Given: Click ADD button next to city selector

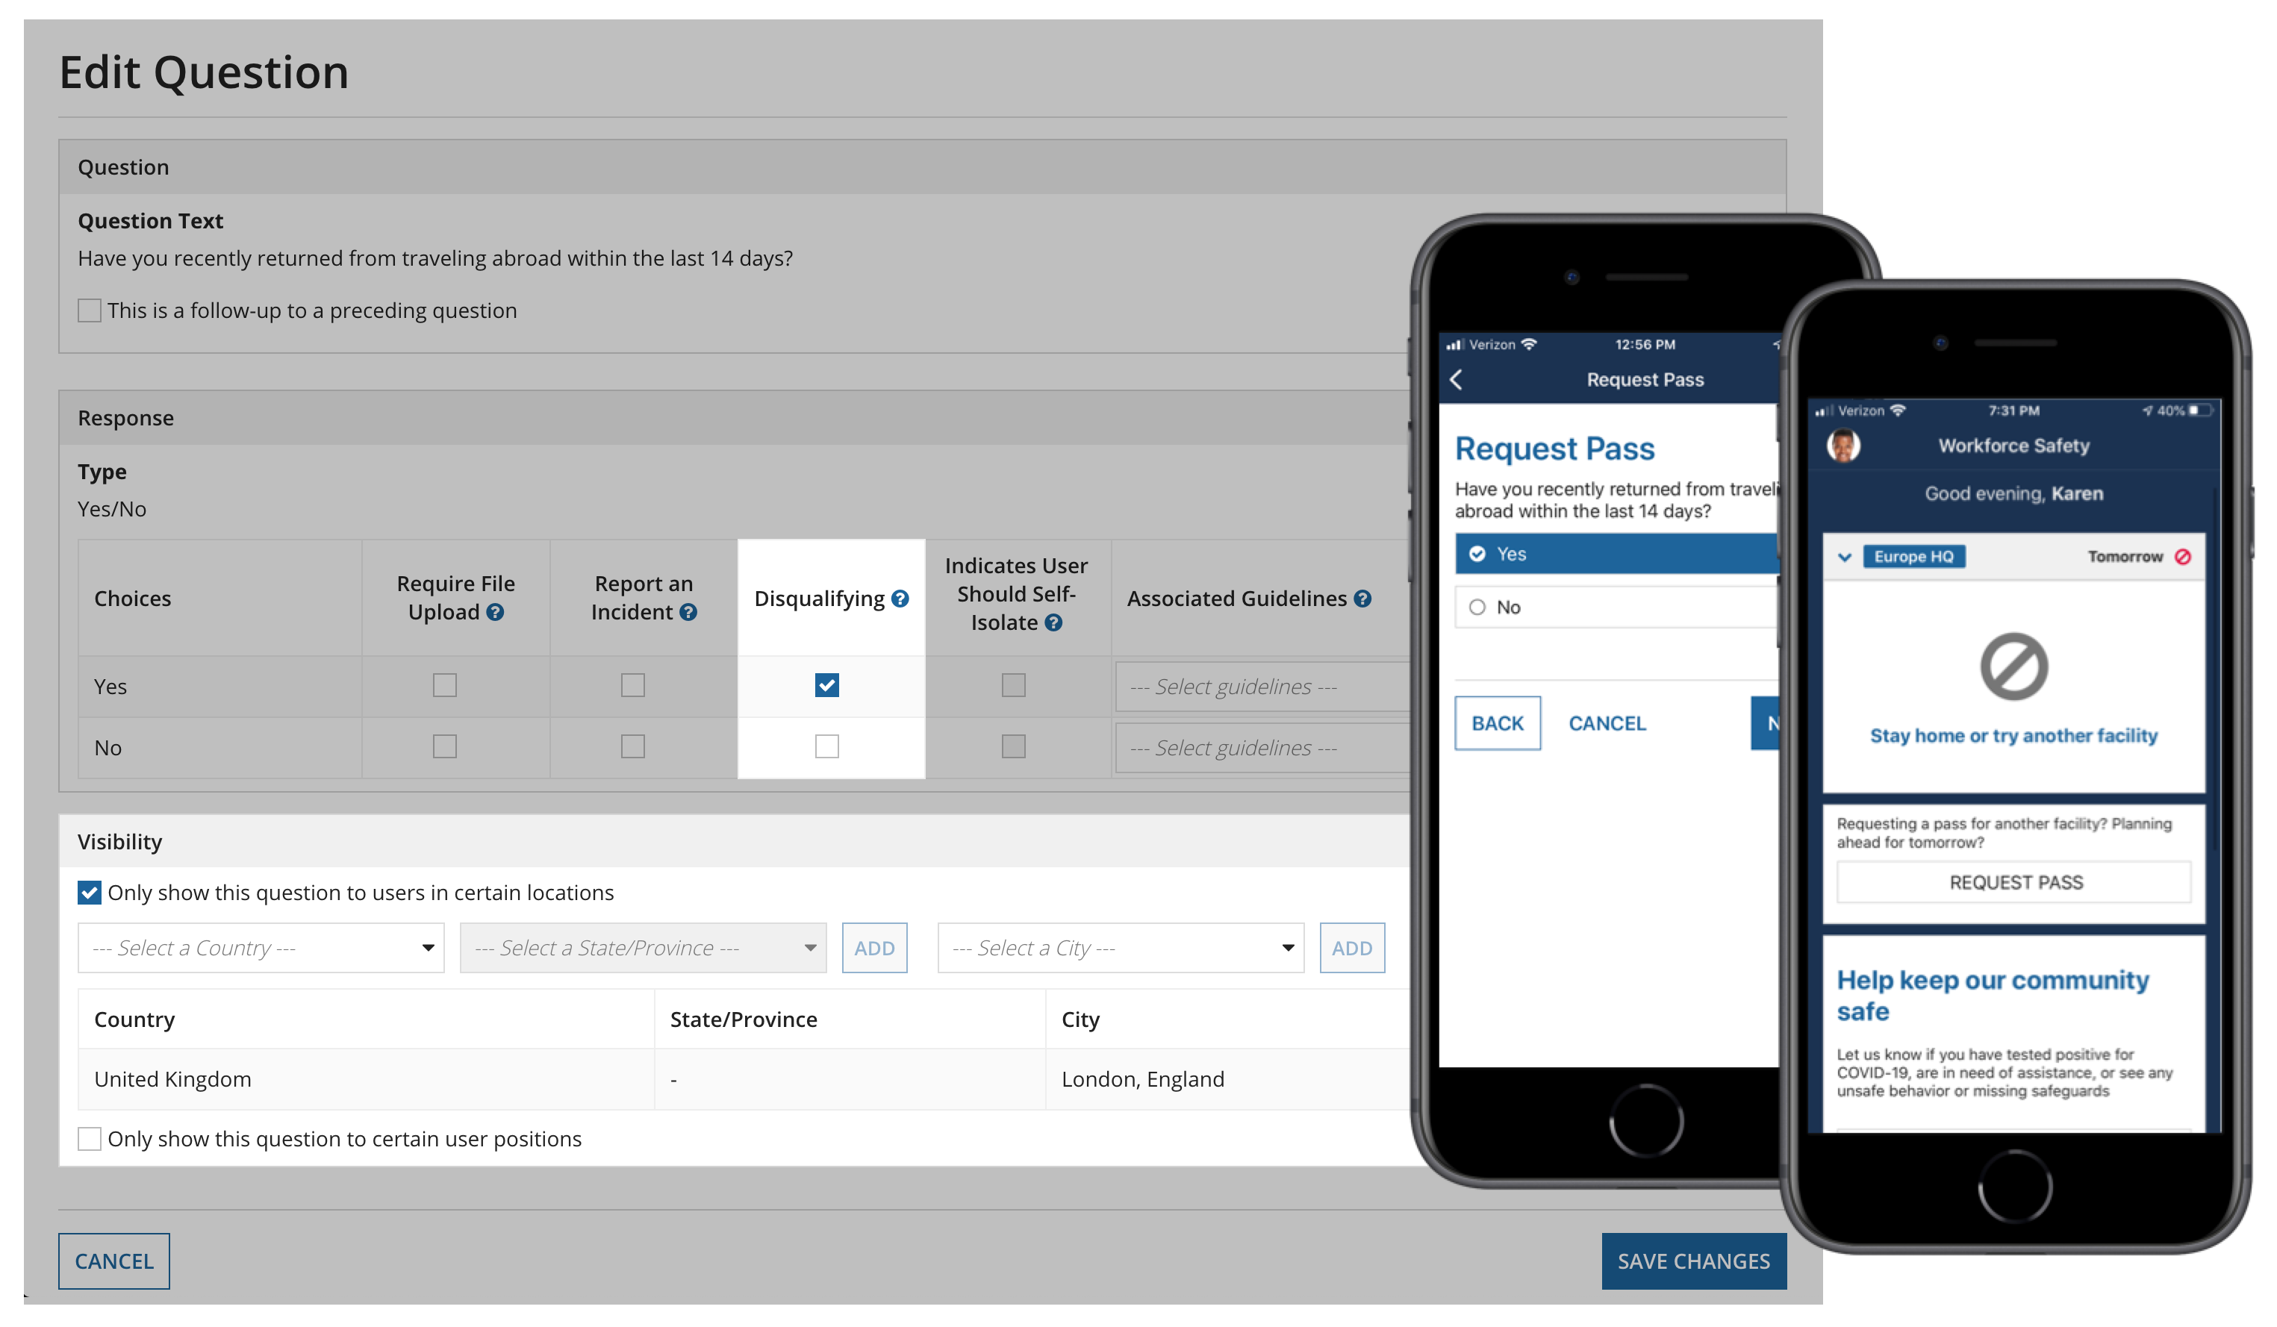Looking at the screenshot, I should tap(1350, 948).
